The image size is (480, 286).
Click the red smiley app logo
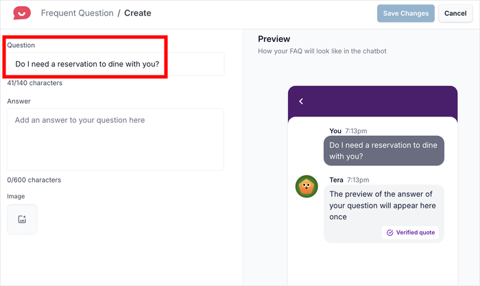click(22, 13)
